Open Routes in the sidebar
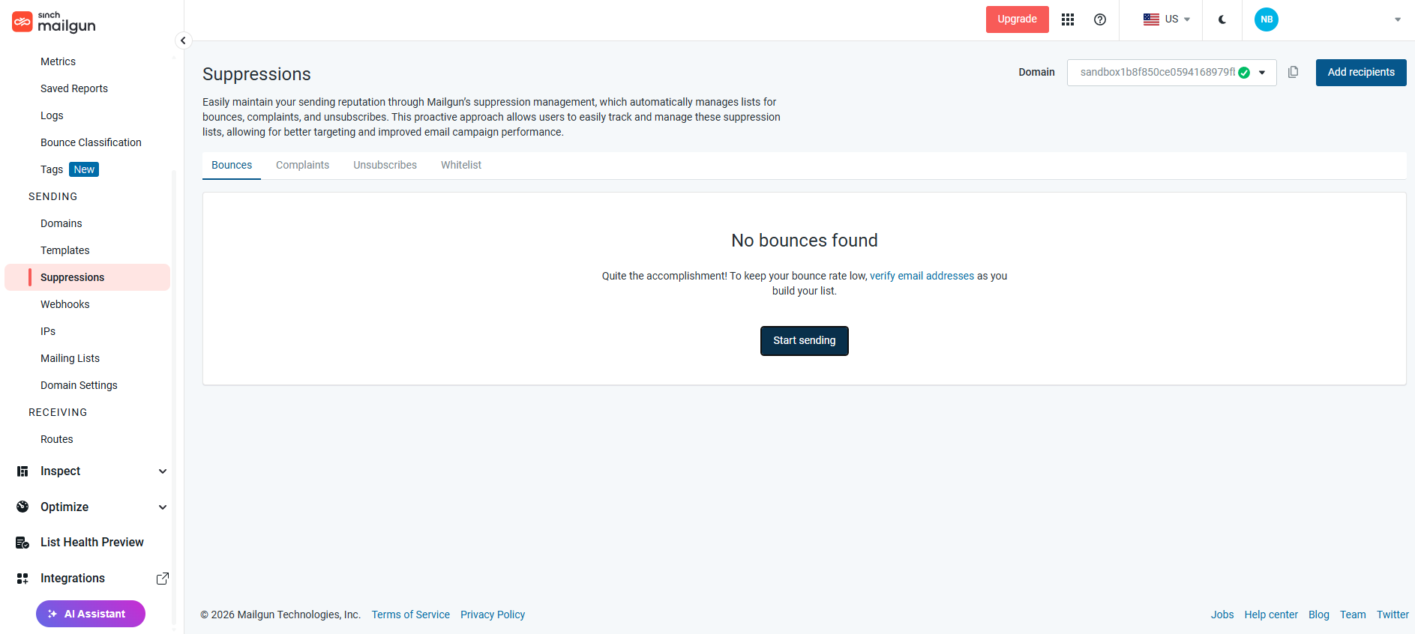Image resolution: width=1415 pixels, height=634 pixels. [57, 439]
